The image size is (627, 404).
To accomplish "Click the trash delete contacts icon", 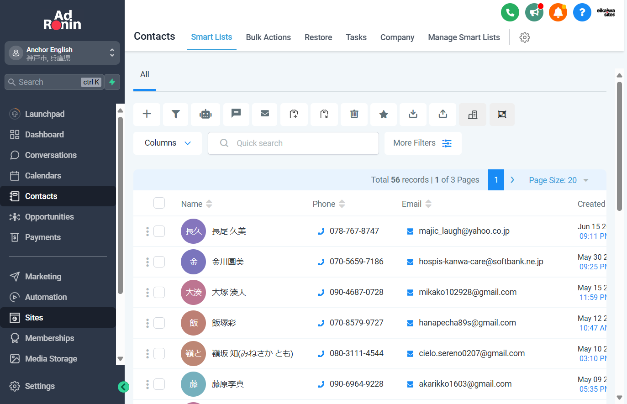I will click(354, 114).
